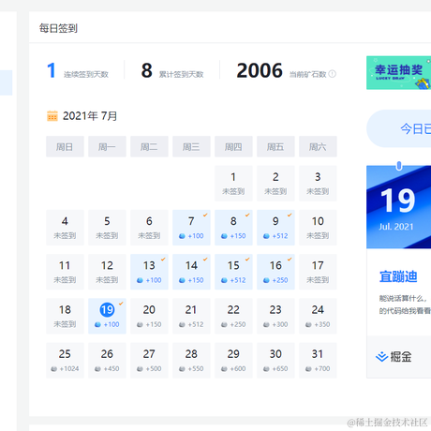This screenshot has height=431, width=431.
Task: Click the 周二 weekday header
Action: [x=149, y=146]
